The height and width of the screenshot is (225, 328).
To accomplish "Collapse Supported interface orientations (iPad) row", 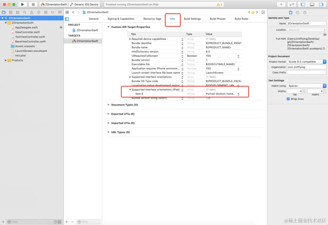I will click(x=130, y=90).
